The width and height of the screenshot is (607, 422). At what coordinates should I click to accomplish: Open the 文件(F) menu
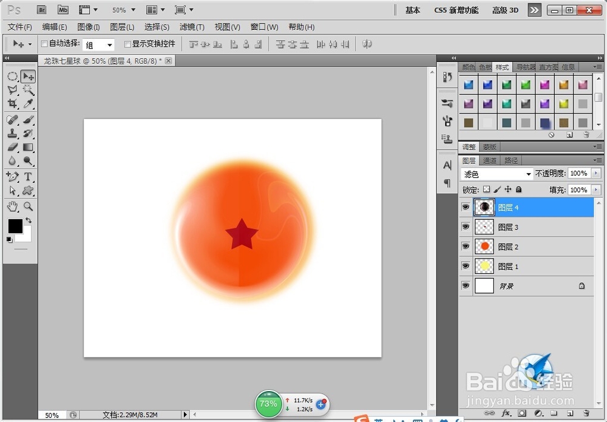pos(20,27)
